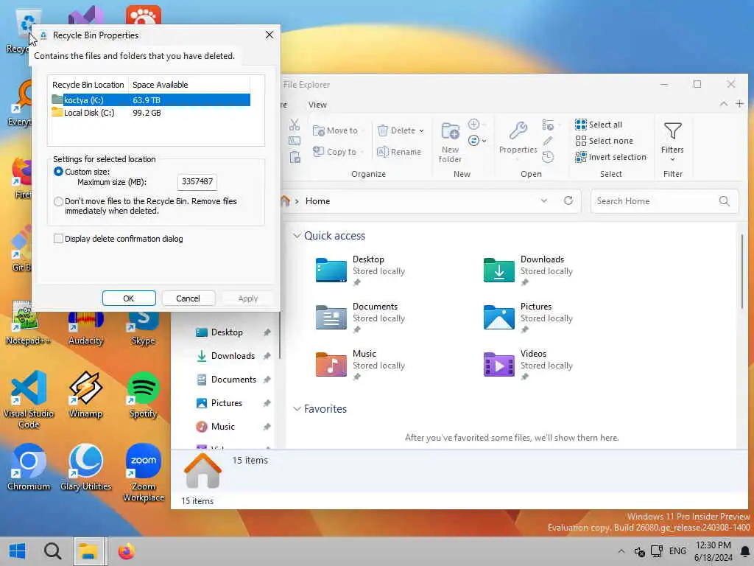Click OK in Recycle Bin Properties
The height and width of the screenshot is (566, 754).
pos(129,298)
